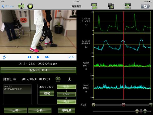153x115 pixels.
Task: Fast-forward the video playback
Action: click(x=47, y=57)
